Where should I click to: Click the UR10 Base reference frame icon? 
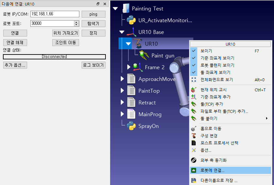point(131,32)
